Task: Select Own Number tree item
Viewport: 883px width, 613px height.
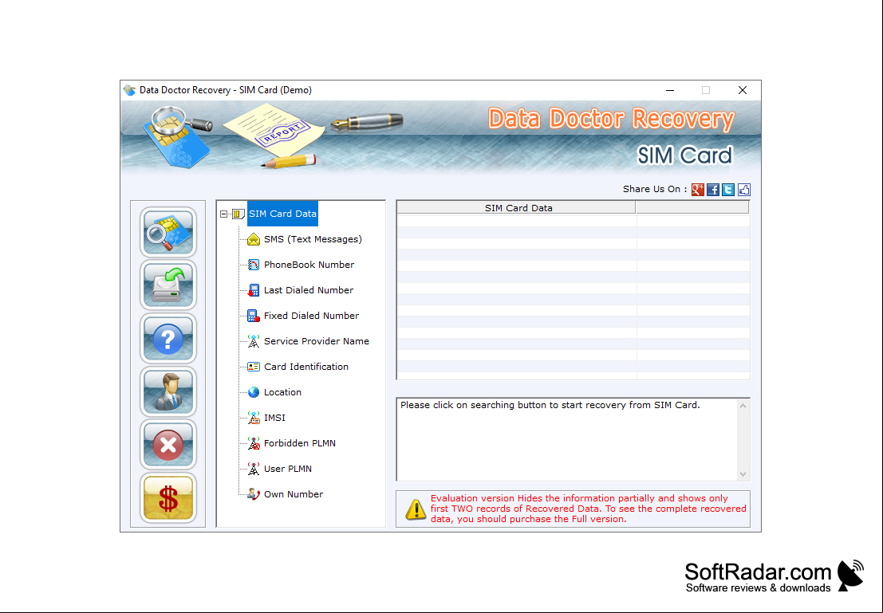Action: pyautogui.click(x=293, y=494)
